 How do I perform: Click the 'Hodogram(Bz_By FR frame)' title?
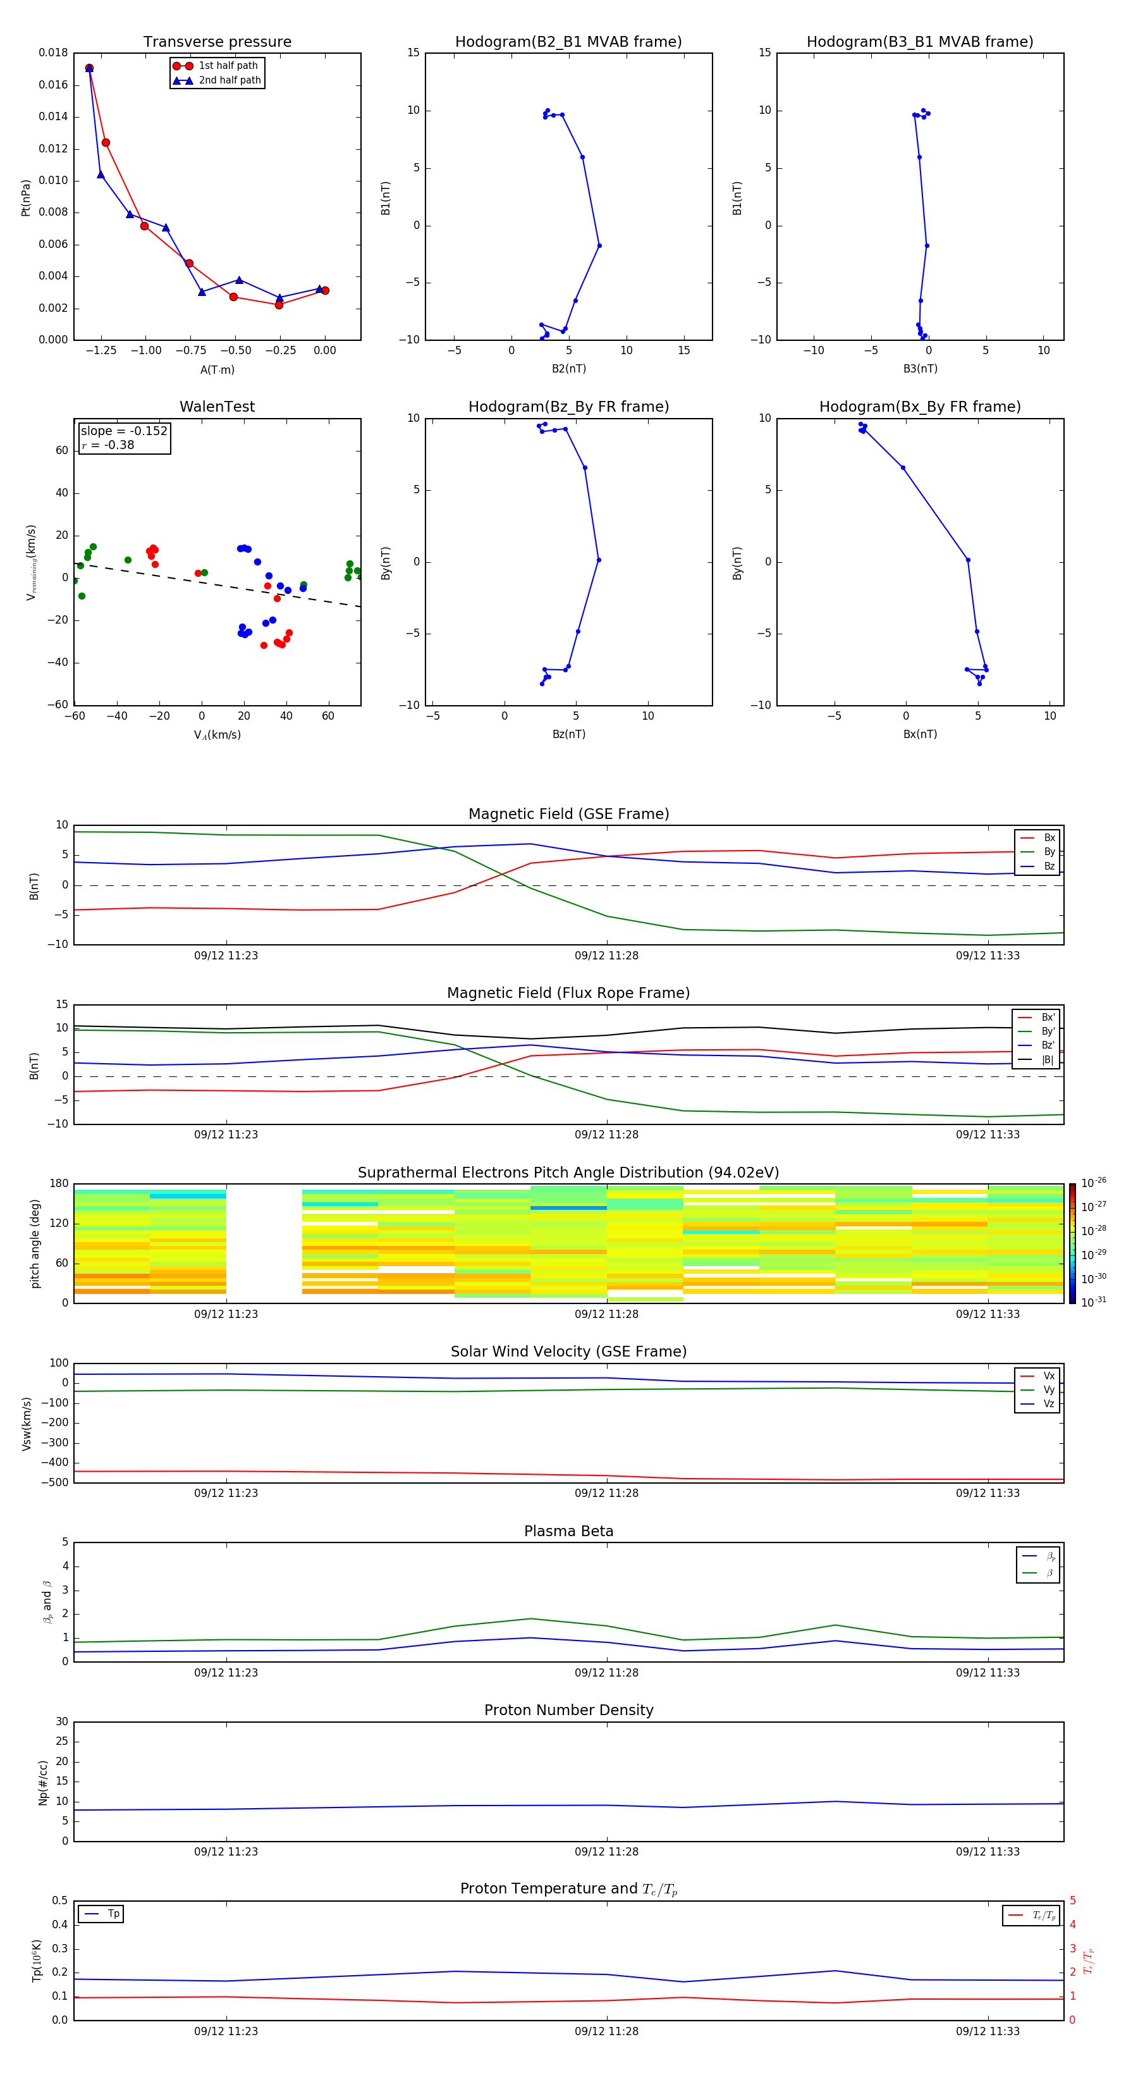568,407
